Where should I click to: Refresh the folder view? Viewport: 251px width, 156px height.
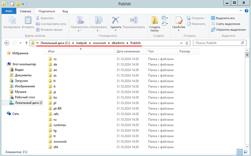(187, 43)
